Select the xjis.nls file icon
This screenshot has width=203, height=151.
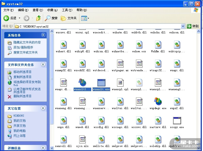(82, 139)
